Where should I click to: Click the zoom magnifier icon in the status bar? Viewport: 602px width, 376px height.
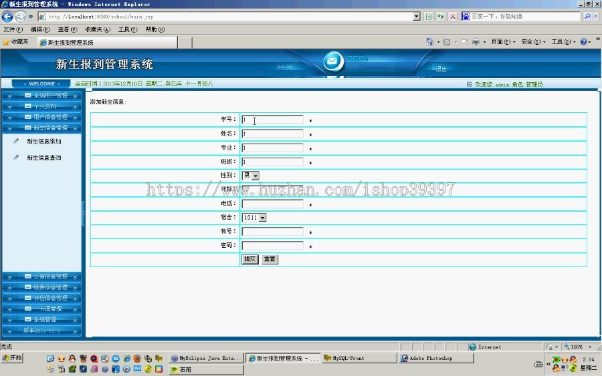pos(567,347)
